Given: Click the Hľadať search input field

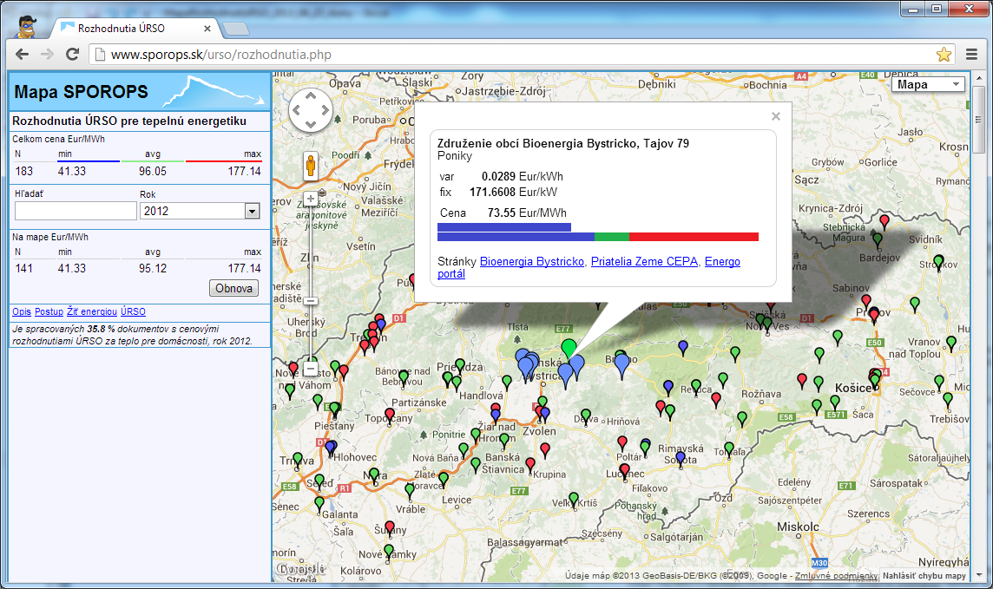Looking at the screenshot, I should pyautogui.click(x=76, y=211).
